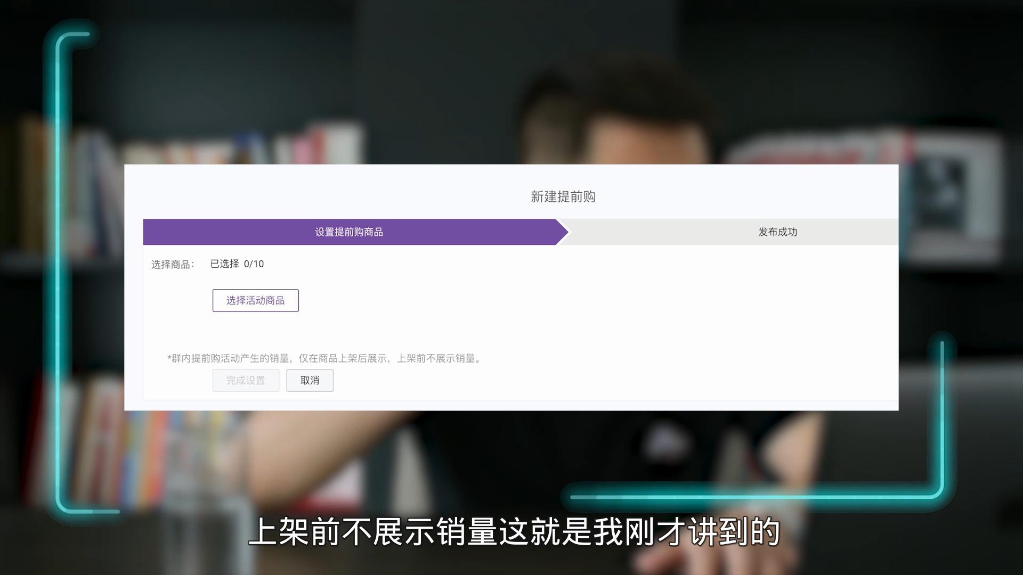Click the 新建提前购 page title
1023x575 pixels.
pyautogui.click(x=563, y=197)
